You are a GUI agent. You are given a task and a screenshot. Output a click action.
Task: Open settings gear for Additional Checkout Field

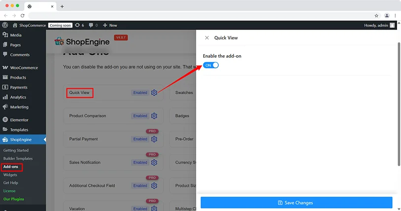pos(154,186)
